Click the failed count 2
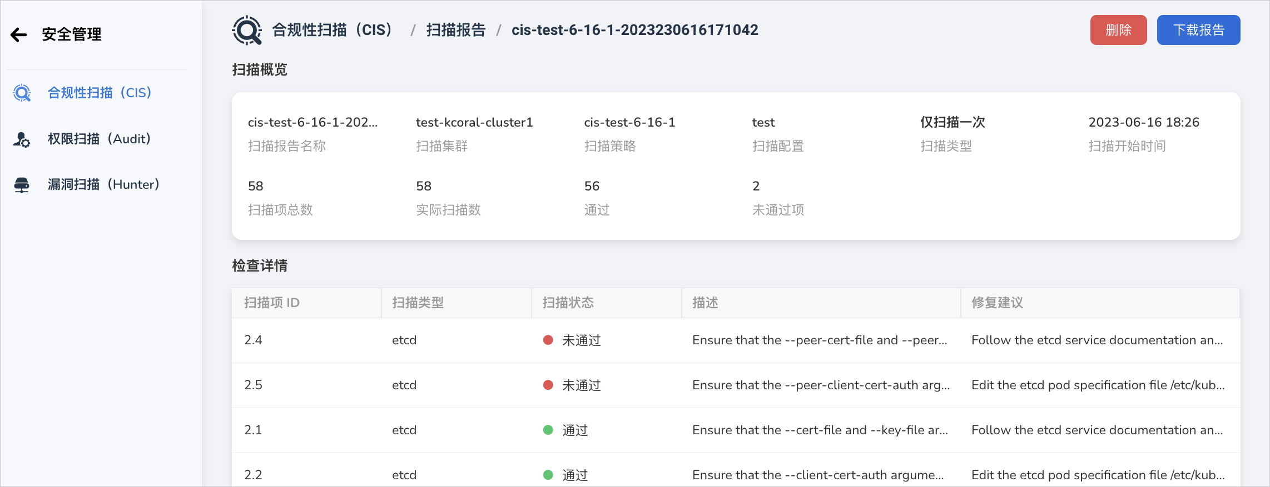The height and width of the screenshot is (487, 1270). click(756, 186)
